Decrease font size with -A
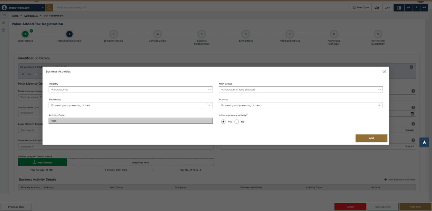Viewport: 432px width, 211px height. pos(408,7)
